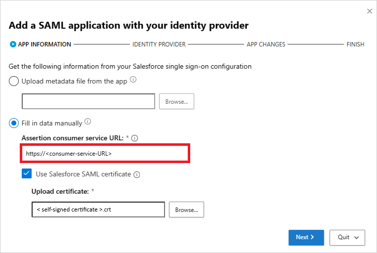Uncheck Use Salesforce SAML certificate
This screenshot has height=253, width=377.
point(27,174)
